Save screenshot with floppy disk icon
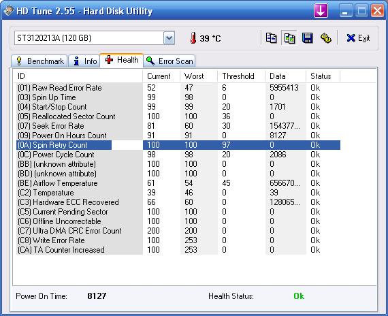 click(308, 38)
